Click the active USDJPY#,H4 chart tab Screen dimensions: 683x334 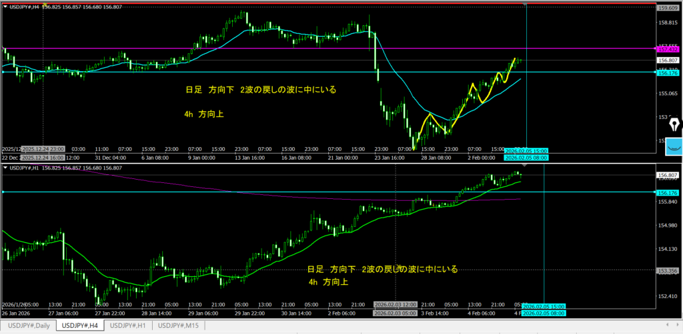click(77, 326)
